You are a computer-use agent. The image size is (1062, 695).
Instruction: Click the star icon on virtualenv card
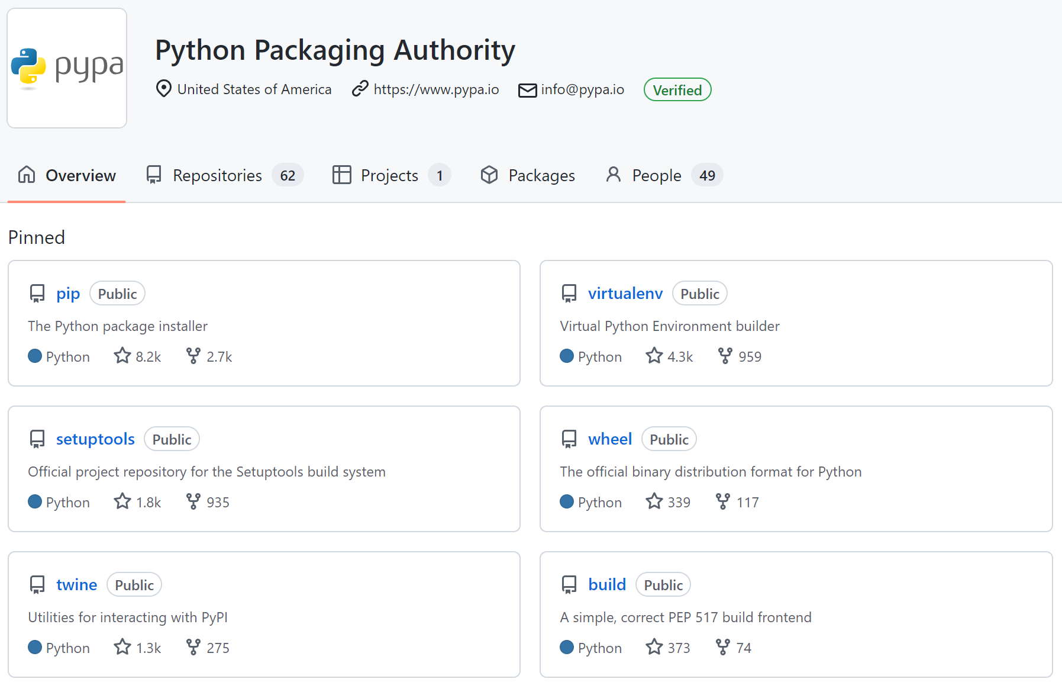[x=654, y=356]
